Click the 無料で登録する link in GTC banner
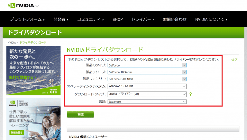Screen dimensions: 247x140 point(23,77)
